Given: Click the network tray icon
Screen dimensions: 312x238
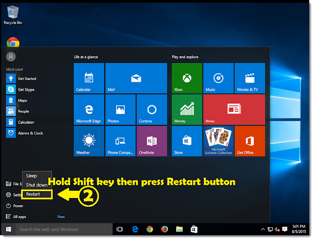Looking at the screenshot, I should (270, 229).
